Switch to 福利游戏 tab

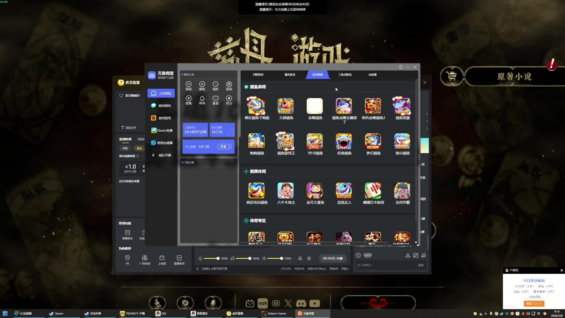click(290, 75)
